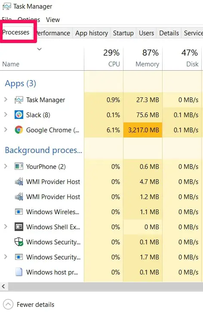203x312 pixels.
Task: Click the Google Chrome icon
Action: point(19,130)
